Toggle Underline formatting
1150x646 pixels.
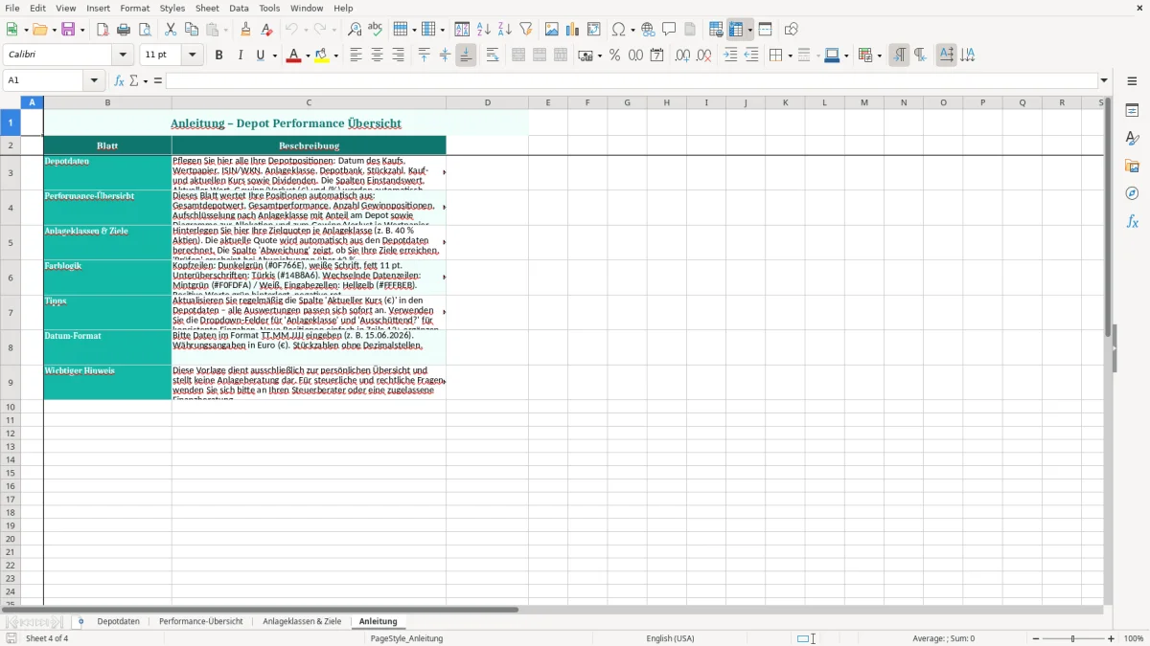pos(260,56)
